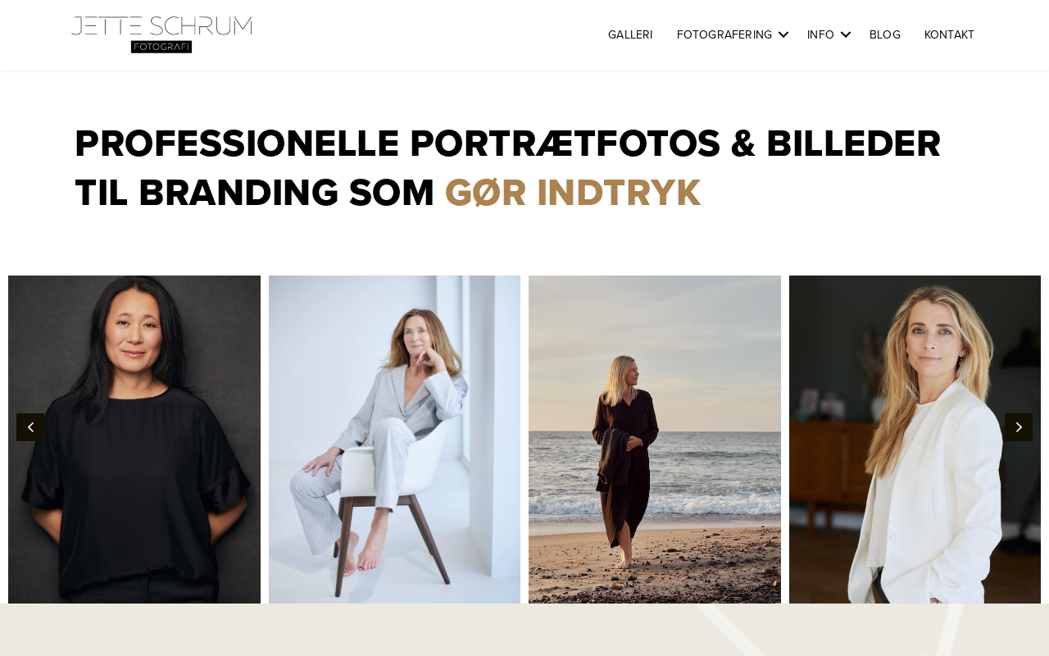Image resolution: width=1049 pixels, height=656 pixels.
Task: Expand the Fotografering dropdown chevron
Action: [x=783, y=34]
